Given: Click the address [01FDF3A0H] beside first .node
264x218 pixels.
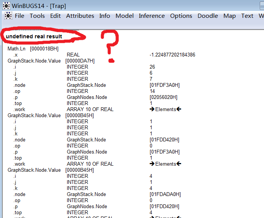Looking at the screenshot, I should pyautogui.click(x=164, y=85).
